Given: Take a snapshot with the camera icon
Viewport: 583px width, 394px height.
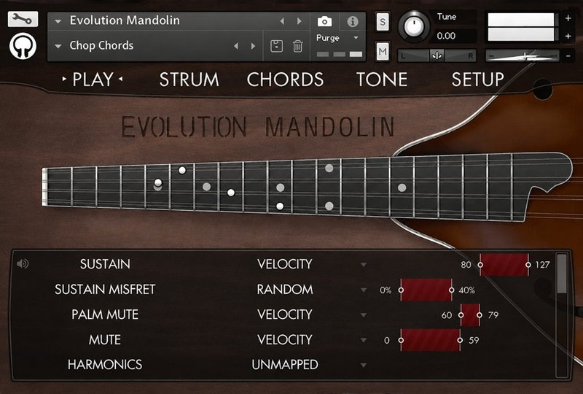Looking at the screenshot, I should (324, 21).
